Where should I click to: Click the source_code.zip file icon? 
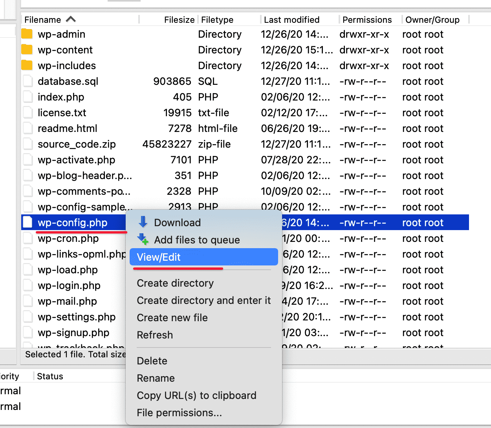tap(27, 144)
